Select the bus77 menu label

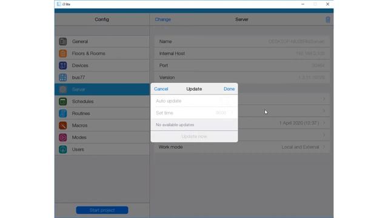(x=78, y=78)
